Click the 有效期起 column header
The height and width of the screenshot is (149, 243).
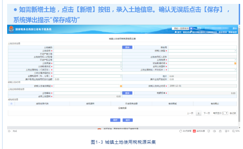pos(172,104)
